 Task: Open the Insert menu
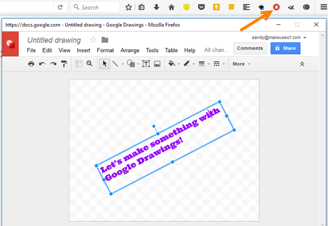pyautogui.click(x=83, y=50)
